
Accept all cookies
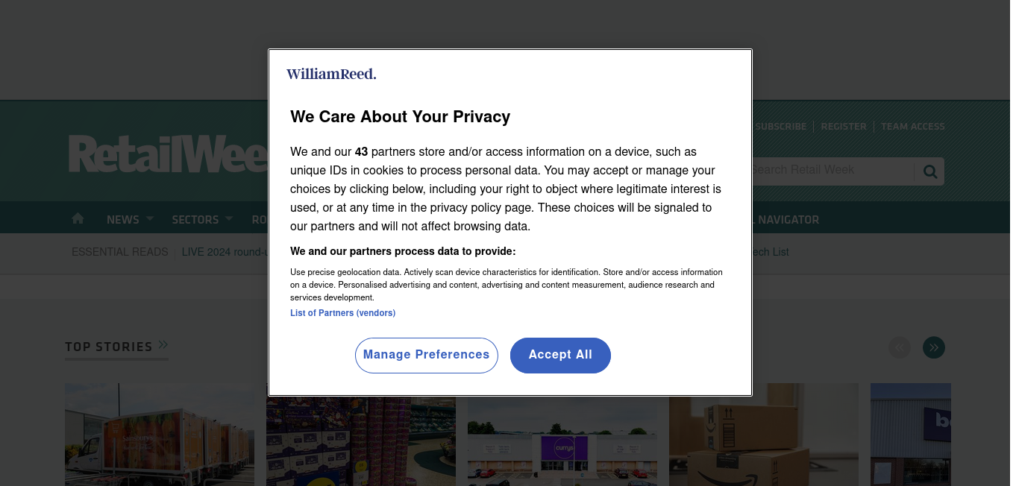pyautogui.click(x=560, y=355)
